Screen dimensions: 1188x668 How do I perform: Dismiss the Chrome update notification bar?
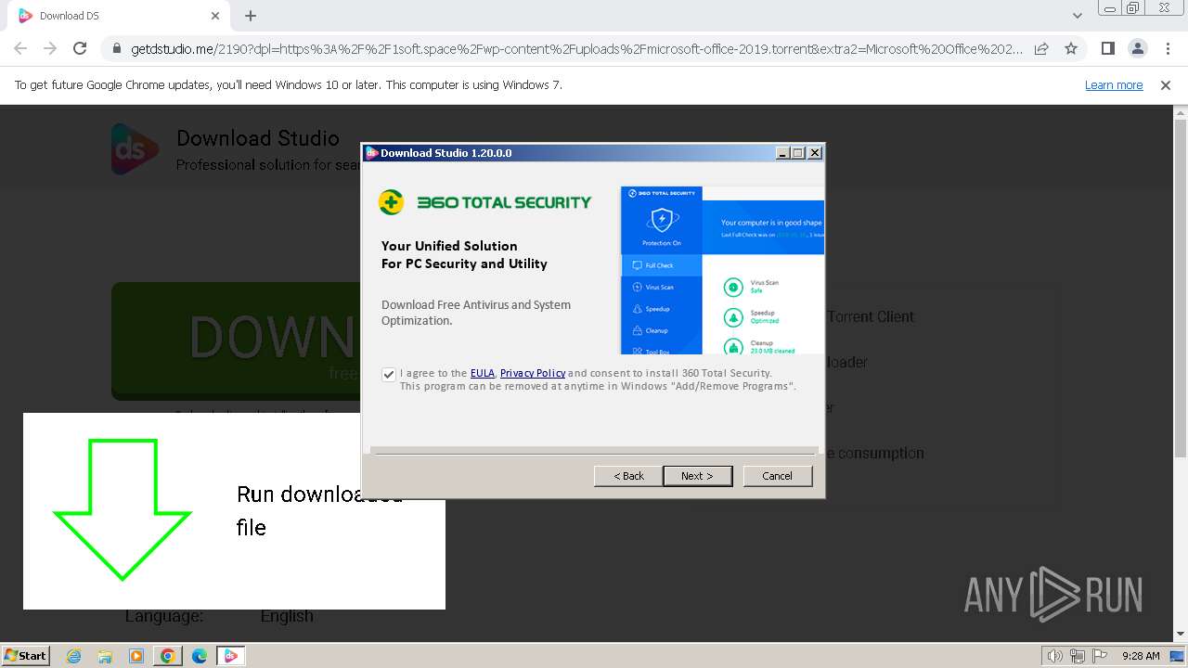[x=1166, y=85]
